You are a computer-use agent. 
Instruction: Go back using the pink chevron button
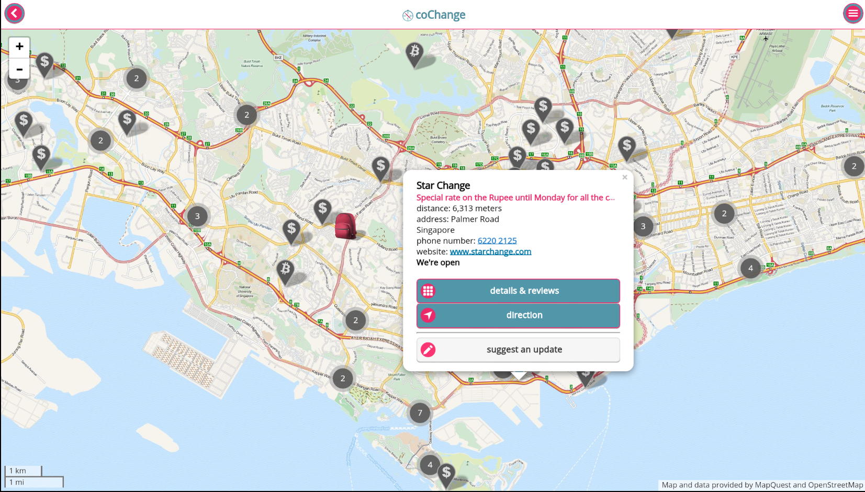pos(15,13)
